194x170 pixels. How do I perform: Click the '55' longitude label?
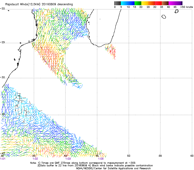160,156
